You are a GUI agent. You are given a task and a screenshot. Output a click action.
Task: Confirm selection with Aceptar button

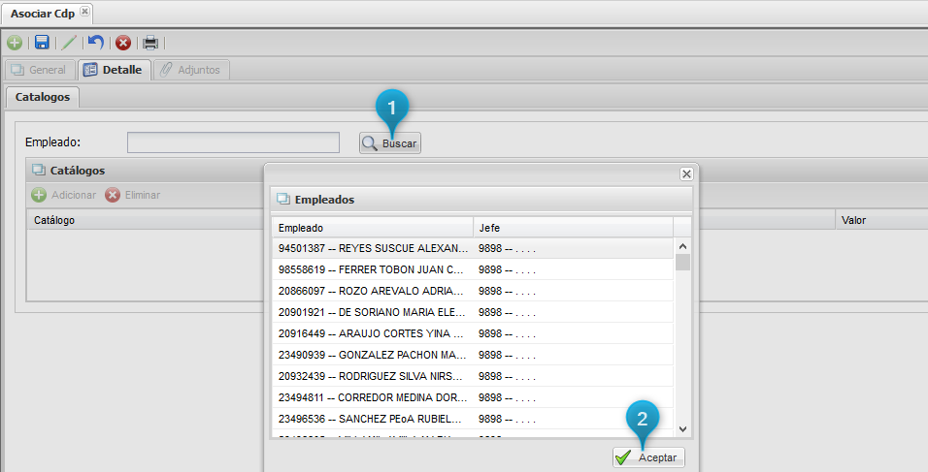coord(648,457)
